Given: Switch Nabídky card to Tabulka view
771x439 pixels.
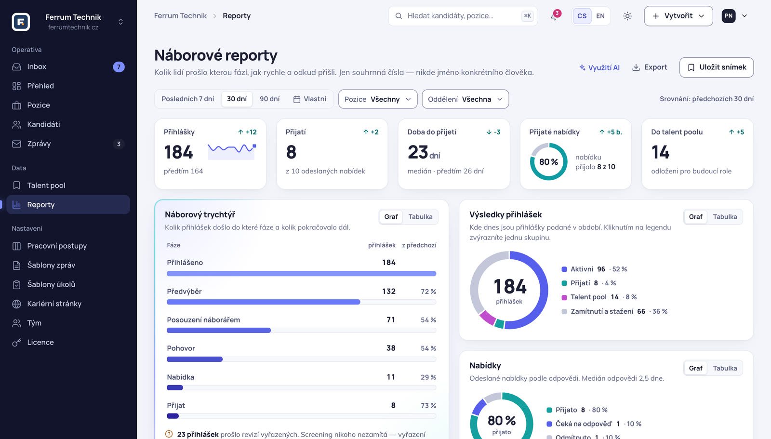Looking at the screenshot, I should 725,368.
